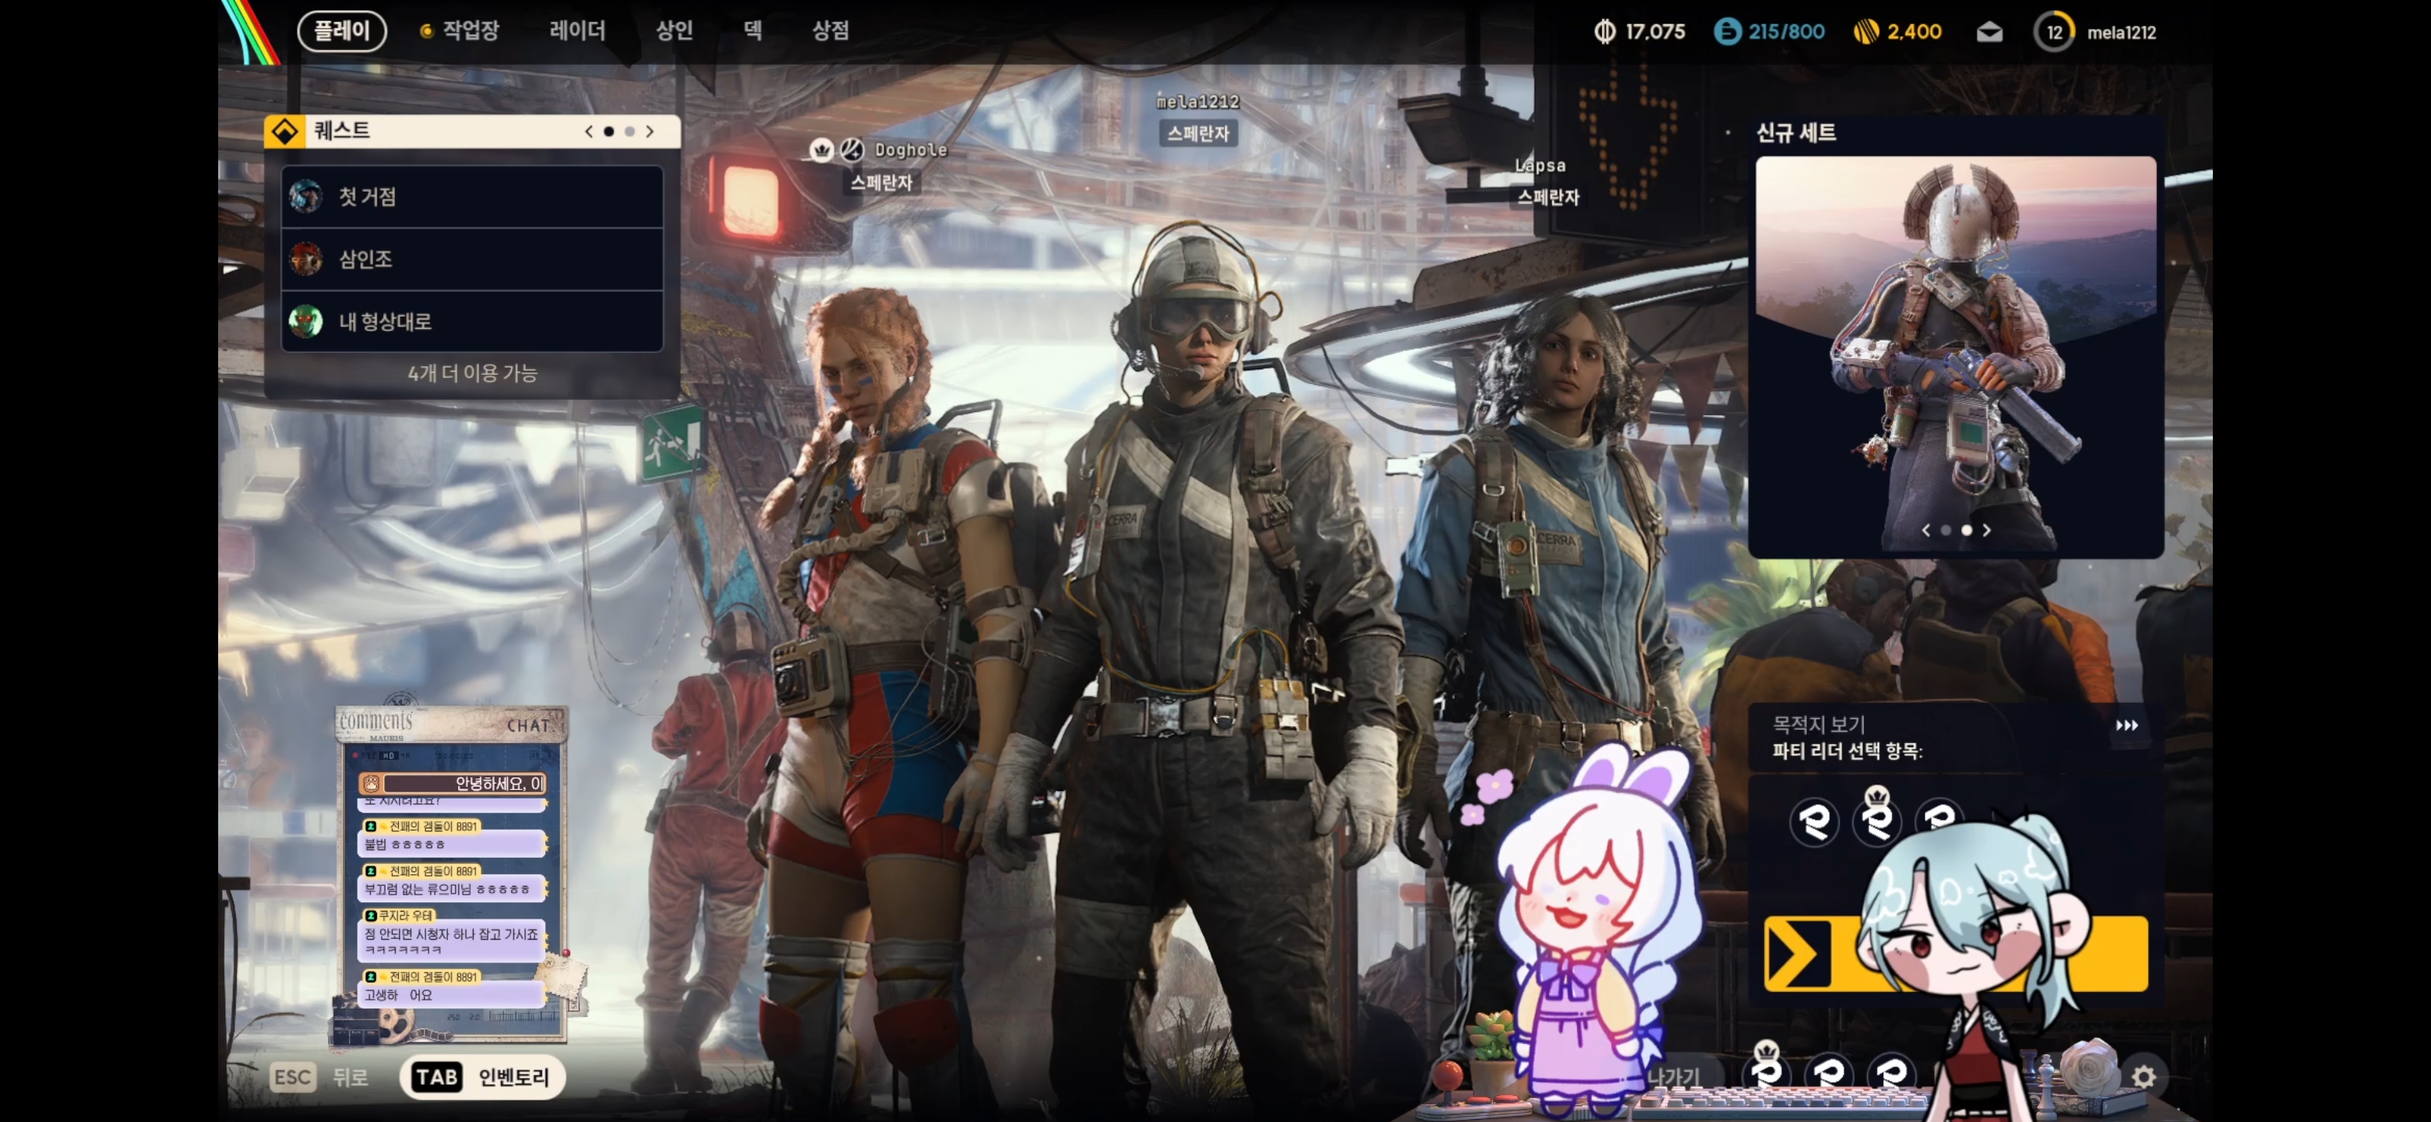Click the coin currency icon beside 17,075
The height and width of the screenshot is (1122, 2431).
click(1604, 32)
